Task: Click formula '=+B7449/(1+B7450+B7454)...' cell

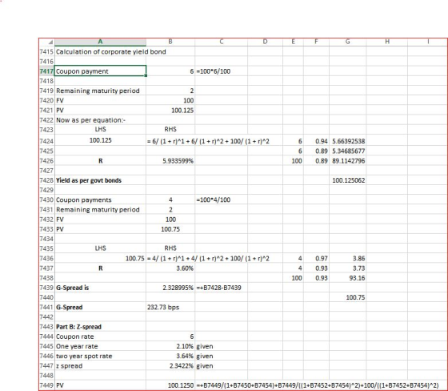Action: click(318, 385)
